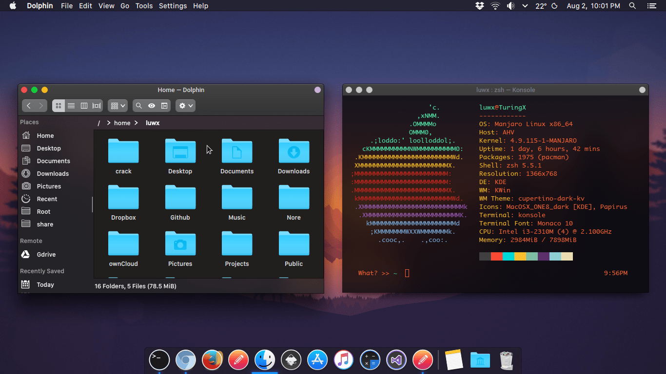This screenshot has width=666, height=374.
Task: Open the Icons view mode in Dolphin
Action: point(58,106)
